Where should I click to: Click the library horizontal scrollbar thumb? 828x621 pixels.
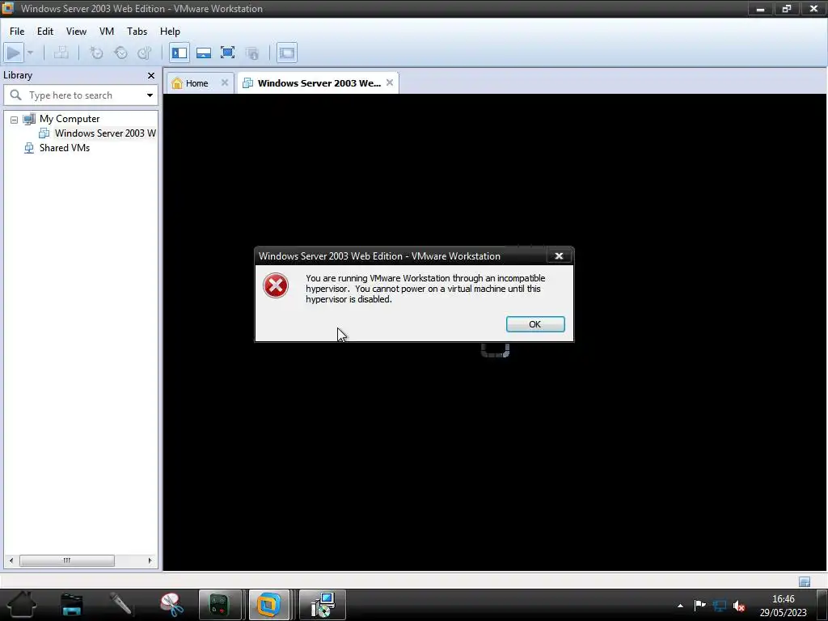tap(66, 560)
